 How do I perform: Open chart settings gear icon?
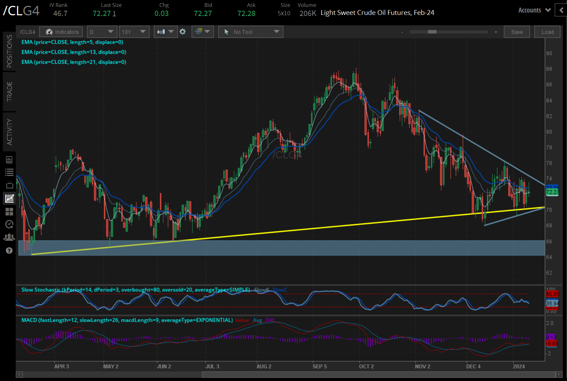182,32
